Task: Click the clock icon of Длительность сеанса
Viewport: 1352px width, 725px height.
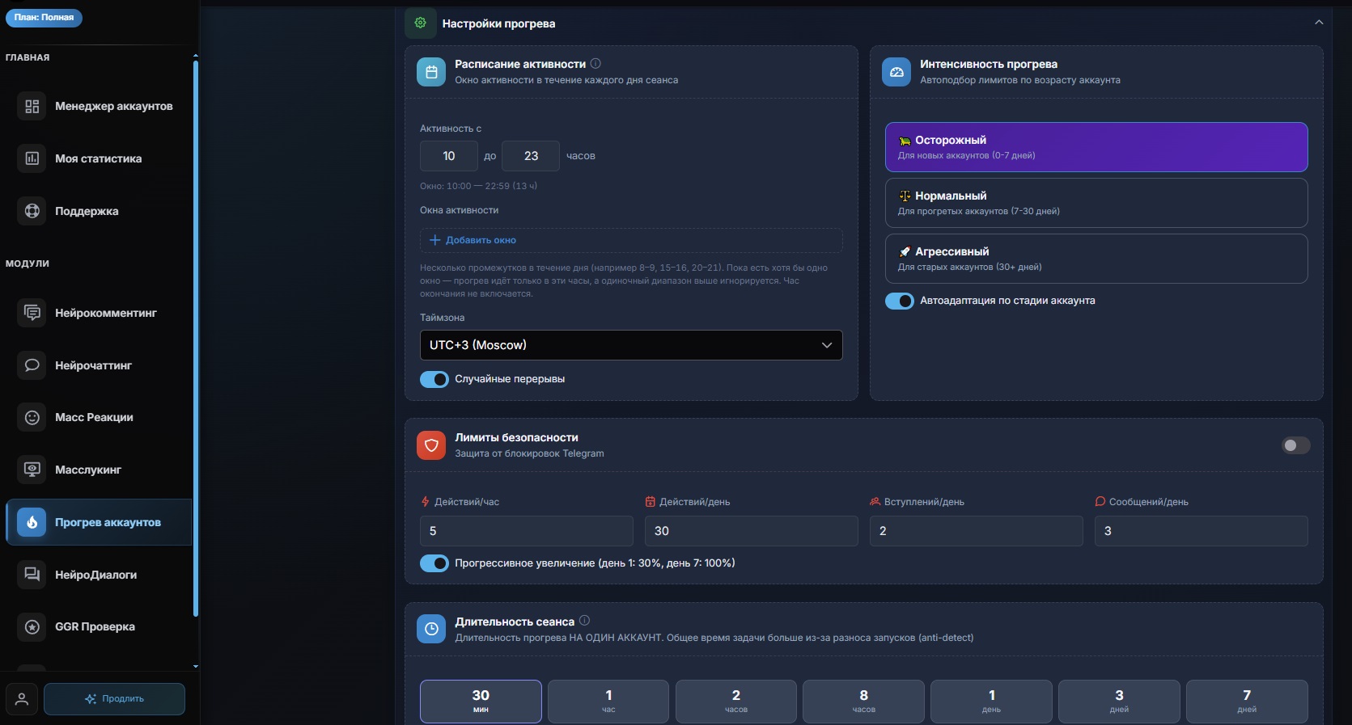Action: click(x=431, y=629)
